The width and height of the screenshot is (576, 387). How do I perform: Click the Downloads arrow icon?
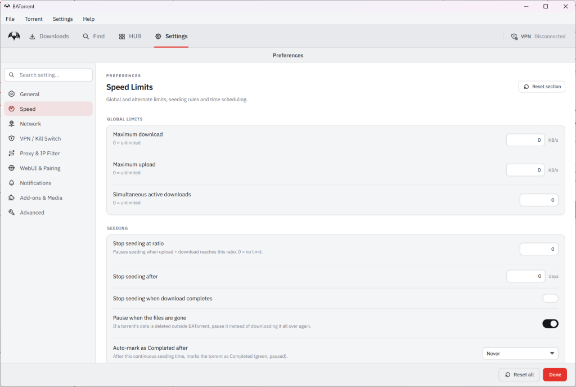click(32, 37)
